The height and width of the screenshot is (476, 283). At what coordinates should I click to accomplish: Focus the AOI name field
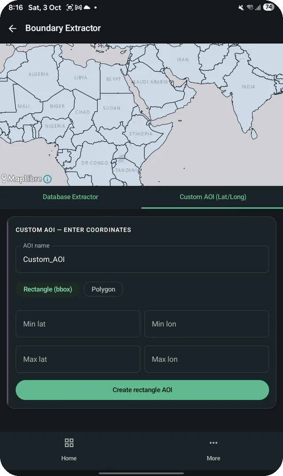(142, 259)
